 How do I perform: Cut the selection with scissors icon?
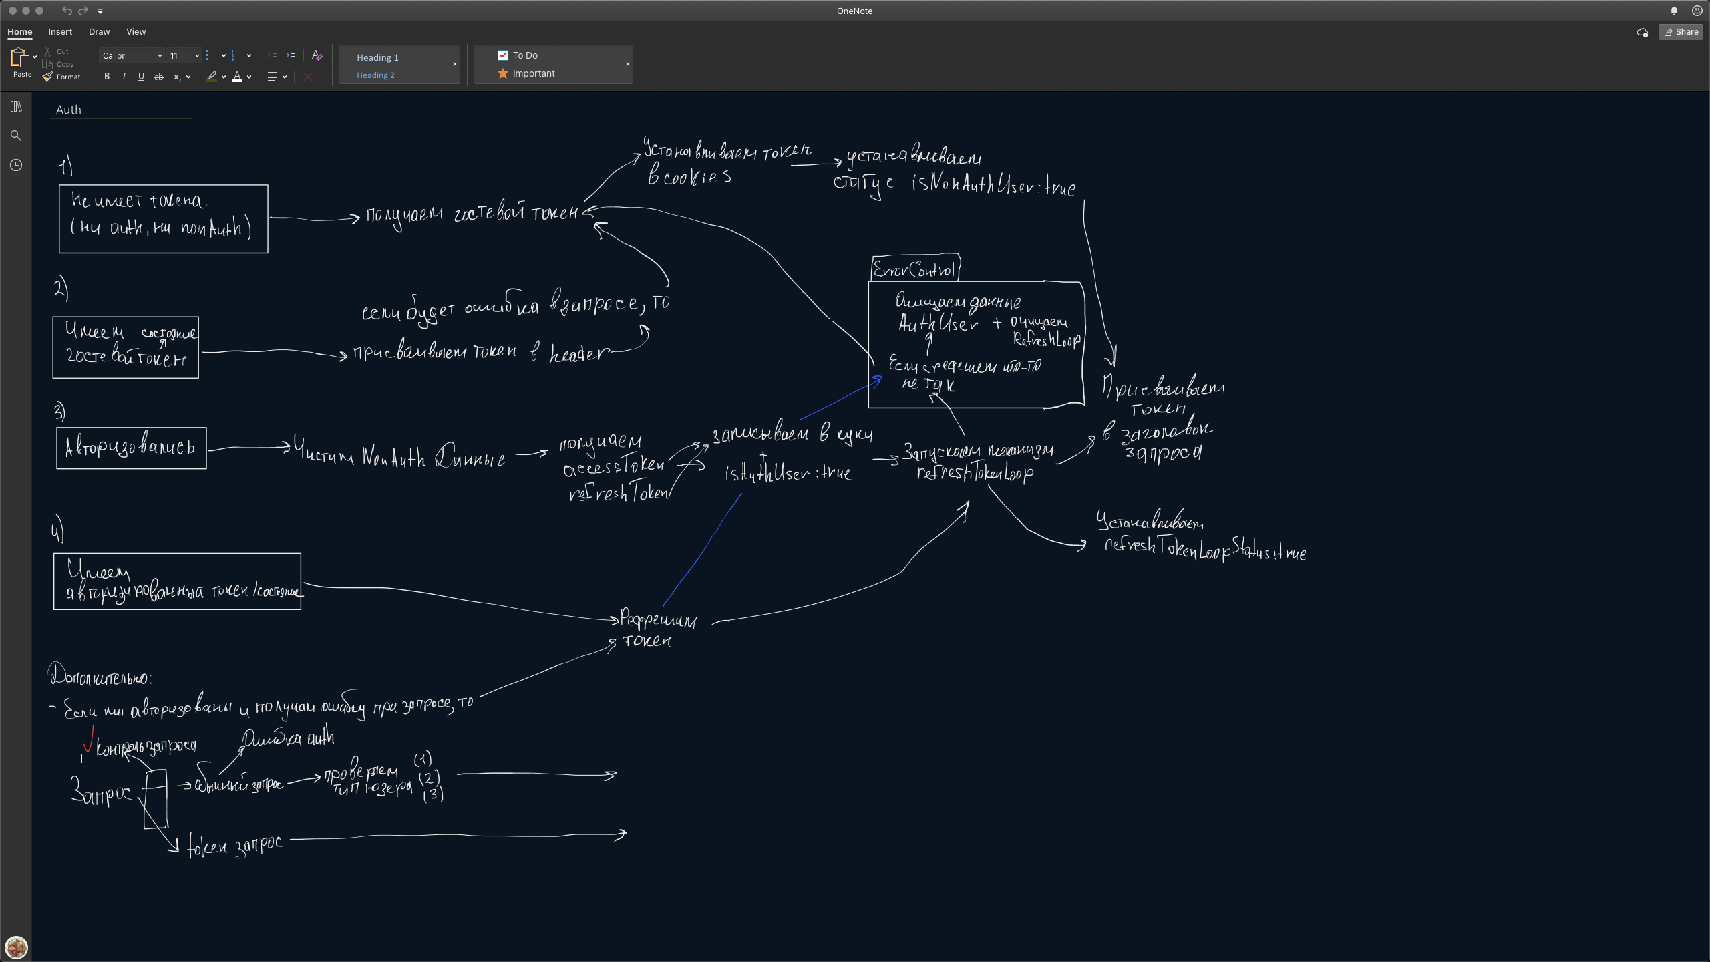coord(47,51)
